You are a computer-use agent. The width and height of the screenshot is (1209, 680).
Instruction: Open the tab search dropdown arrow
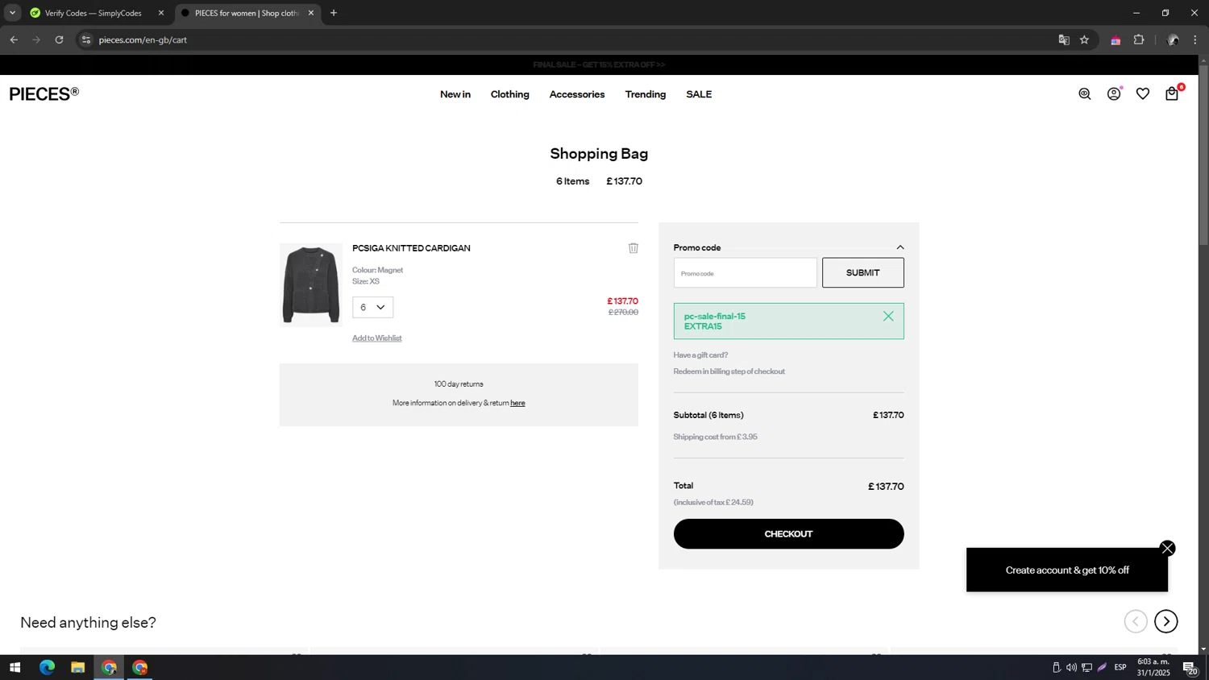(x=12, y=13)
